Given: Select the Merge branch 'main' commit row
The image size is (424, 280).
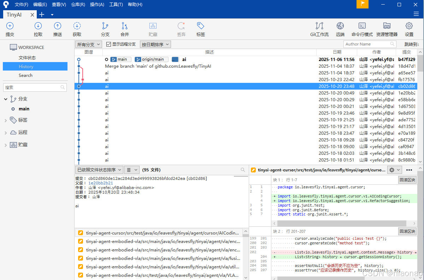Looking at the screenshot, I should click(x=246, y=66).
